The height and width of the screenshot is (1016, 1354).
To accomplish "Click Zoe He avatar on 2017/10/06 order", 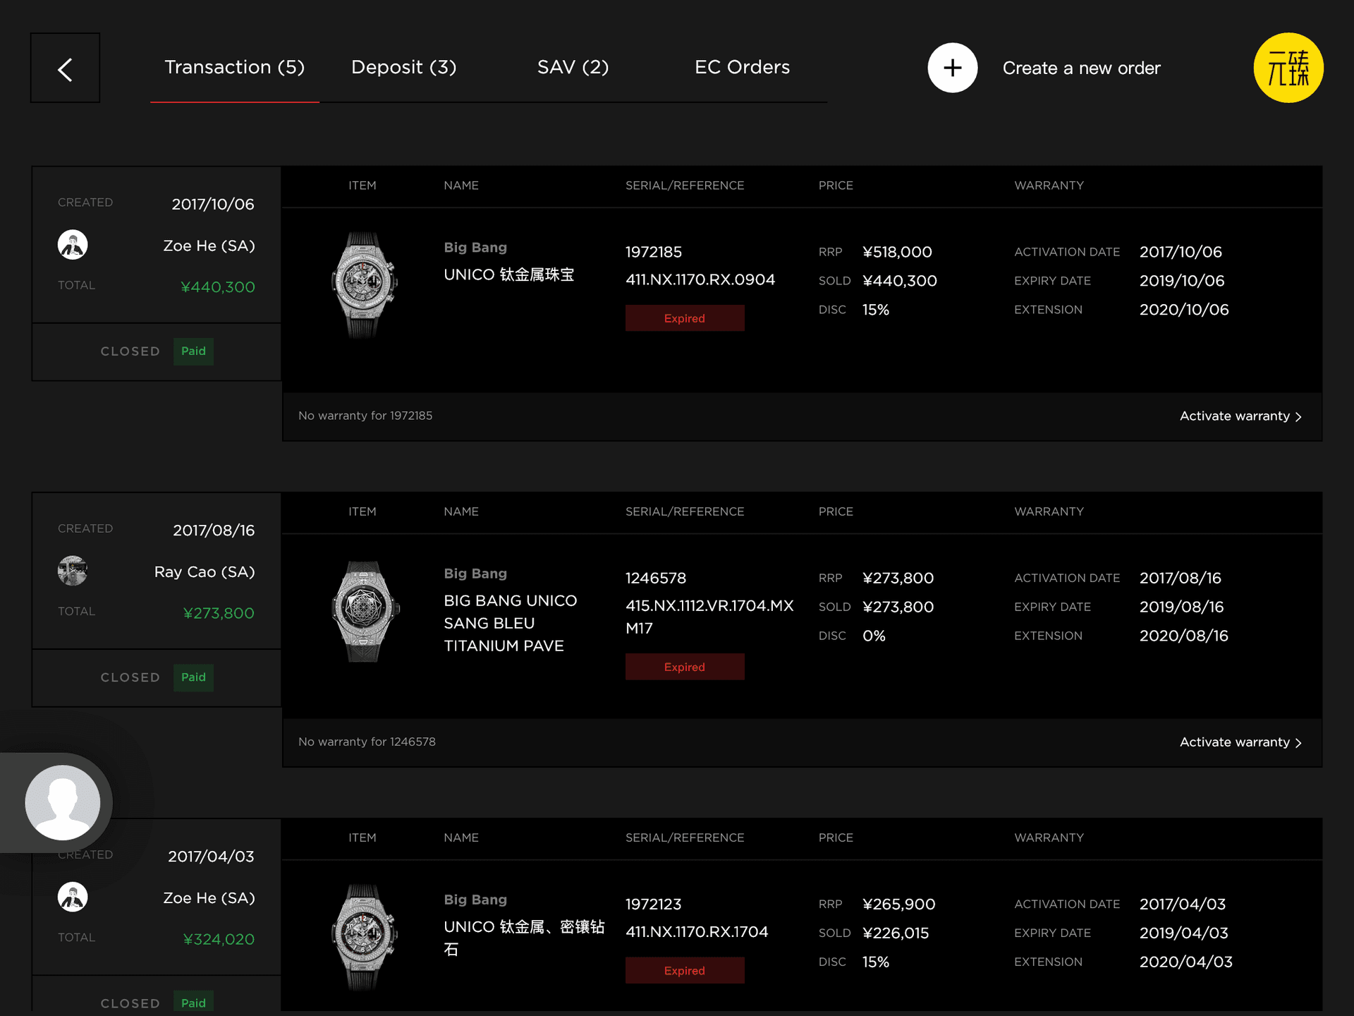I will point(73,245).
